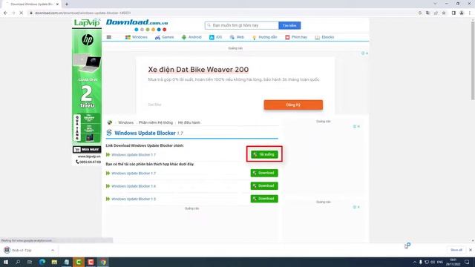Click the page vertical scrollbar
The image size is (475, 267).
click(x=473, y=61)
